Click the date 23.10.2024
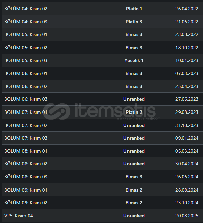The height and width of the screenshot is (223, 203). (187, 203)
